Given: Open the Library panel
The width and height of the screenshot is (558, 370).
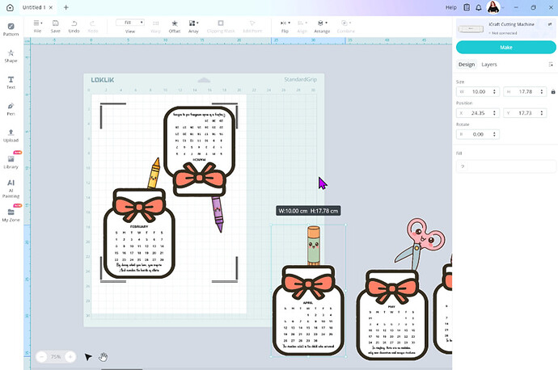Looking at the screenshot, I should pyautogui.click(x=11, y=160).
